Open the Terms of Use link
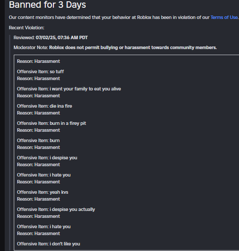 224,17
